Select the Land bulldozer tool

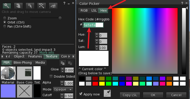click(x=53, y=6)
